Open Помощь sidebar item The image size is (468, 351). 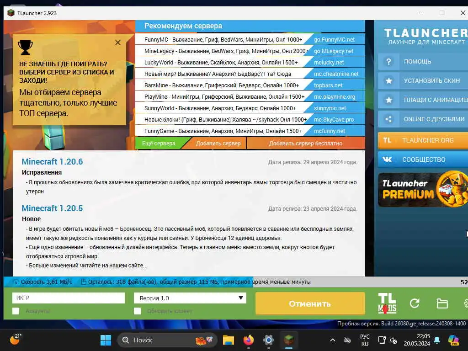[x=423, y=62]
